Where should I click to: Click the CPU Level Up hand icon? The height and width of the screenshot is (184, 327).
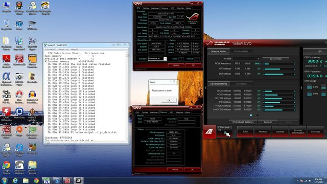(x=227, y=134)
